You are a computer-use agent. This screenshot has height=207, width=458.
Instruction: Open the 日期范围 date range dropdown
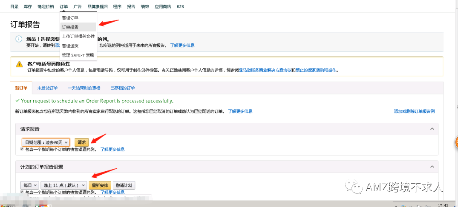pos(46,142)
